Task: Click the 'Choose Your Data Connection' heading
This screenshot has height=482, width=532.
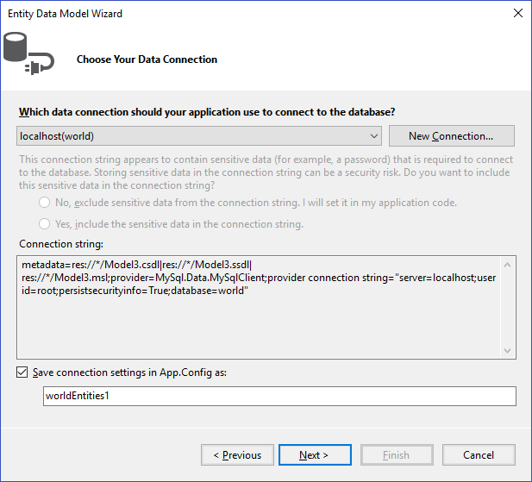Action: [x=147, y=59]
